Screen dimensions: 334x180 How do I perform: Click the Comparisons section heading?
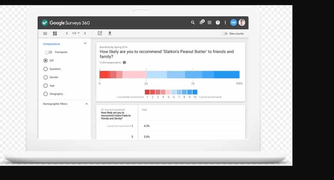pyautogui.click(x=51, y=44)
